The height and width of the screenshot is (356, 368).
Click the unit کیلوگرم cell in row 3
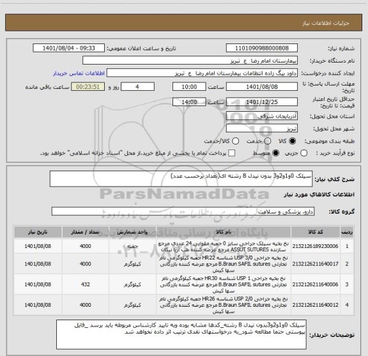[x=132, y=284]
